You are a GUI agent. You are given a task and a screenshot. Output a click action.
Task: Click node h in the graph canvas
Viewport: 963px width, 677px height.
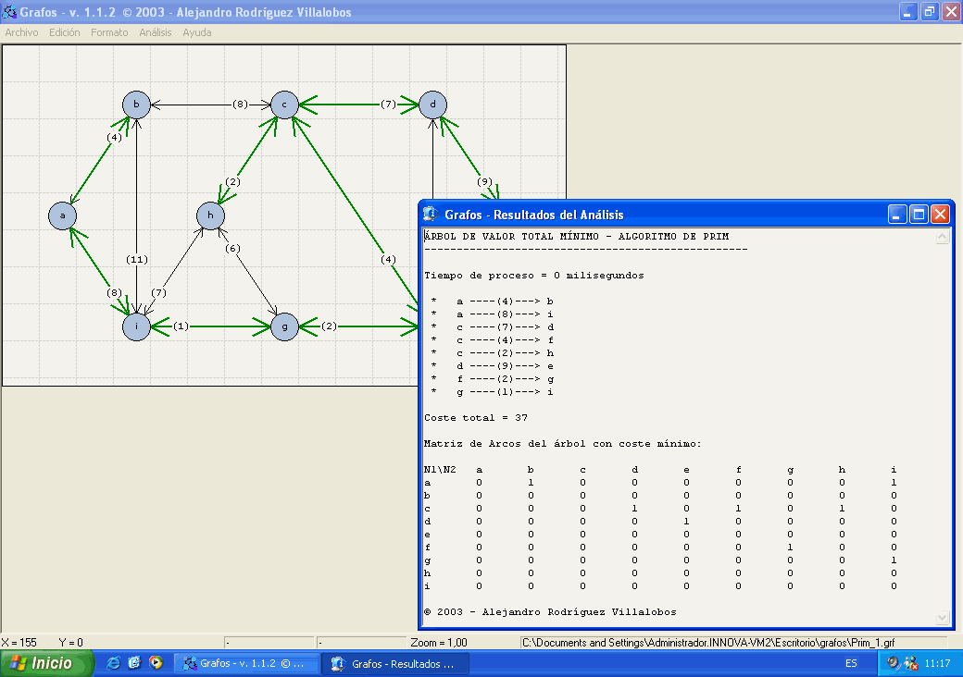click(x=210, y=215)
